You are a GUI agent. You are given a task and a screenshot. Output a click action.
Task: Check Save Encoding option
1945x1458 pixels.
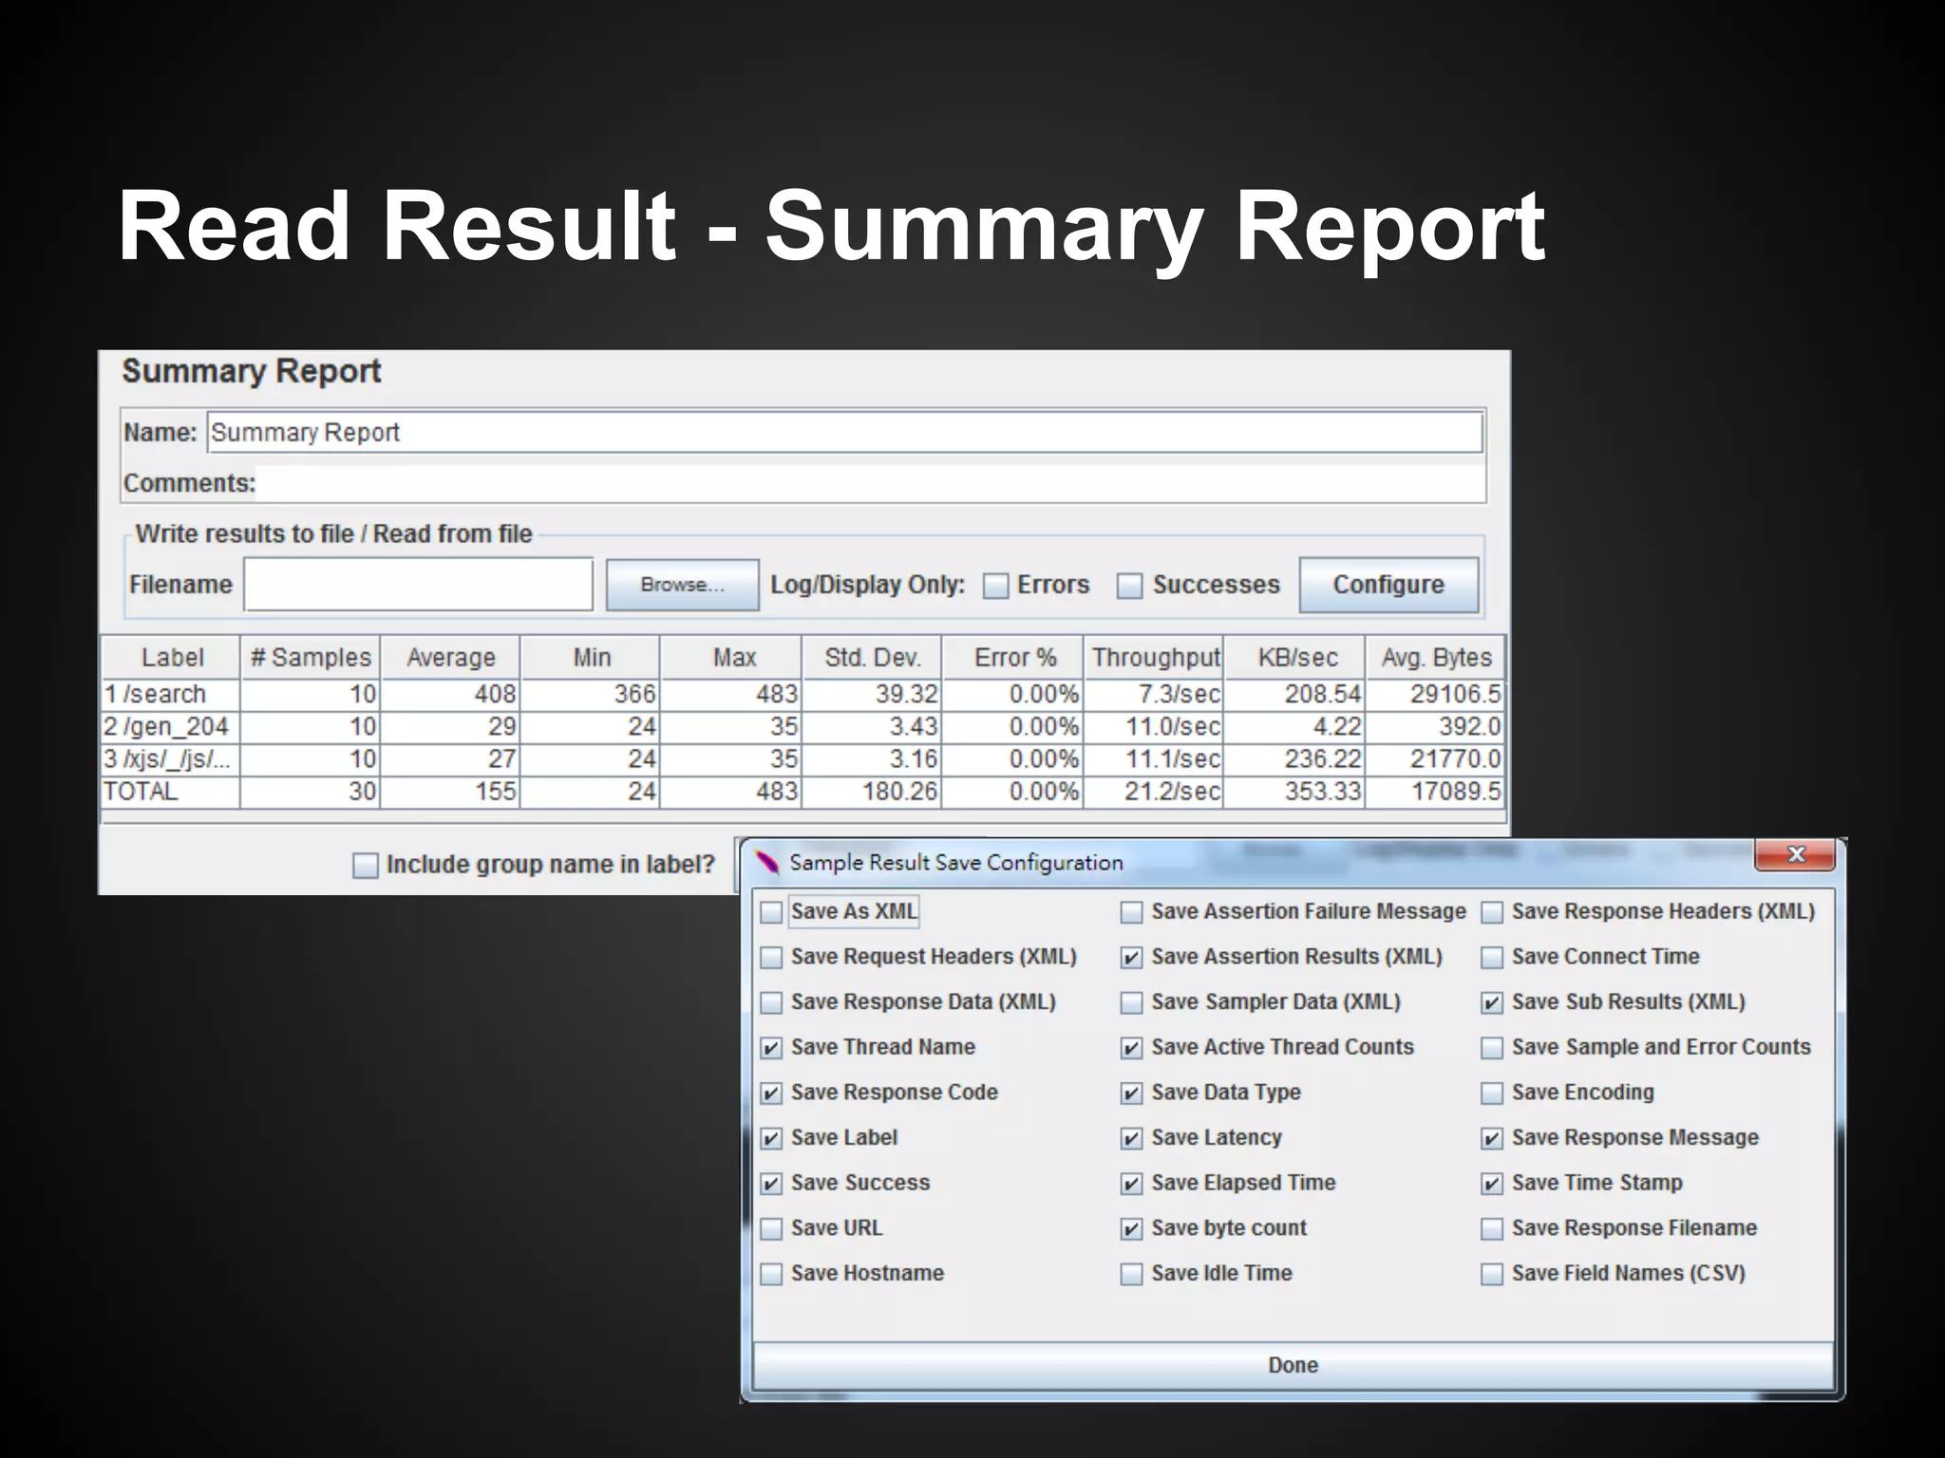1492,1093
